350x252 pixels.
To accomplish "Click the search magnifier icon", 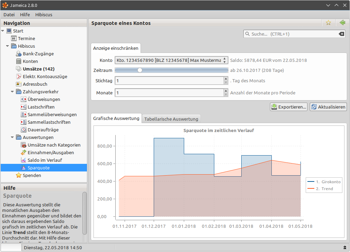I will click(x=247, y=34).
